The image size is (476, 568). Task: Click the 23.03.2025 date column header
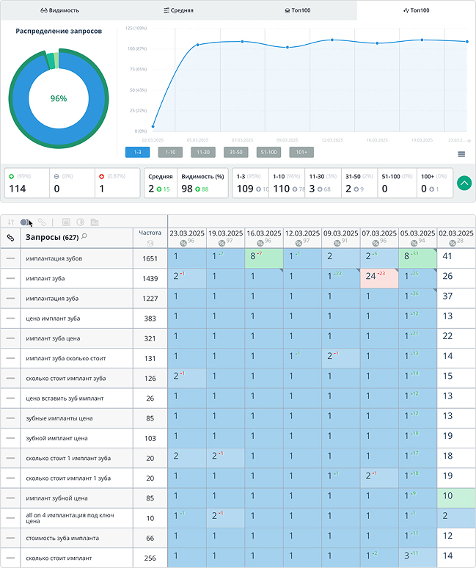pyautogui.click(x=187, y=233)
